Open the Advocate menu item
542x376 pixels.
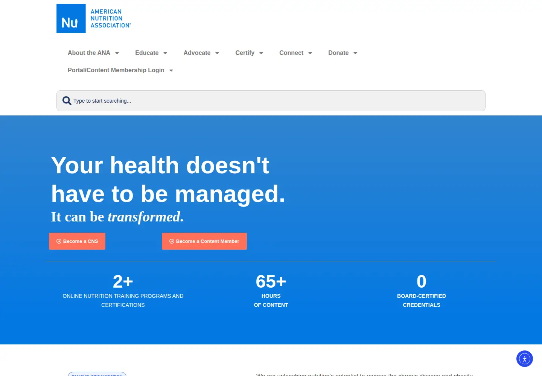197,53
